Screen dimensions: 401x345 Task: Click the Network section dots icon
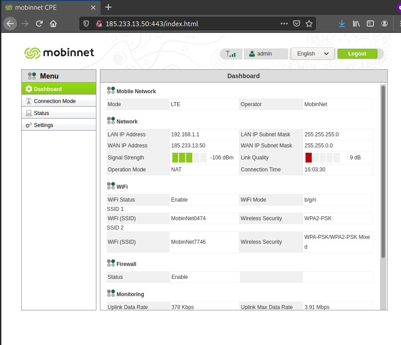click(111, 120)
